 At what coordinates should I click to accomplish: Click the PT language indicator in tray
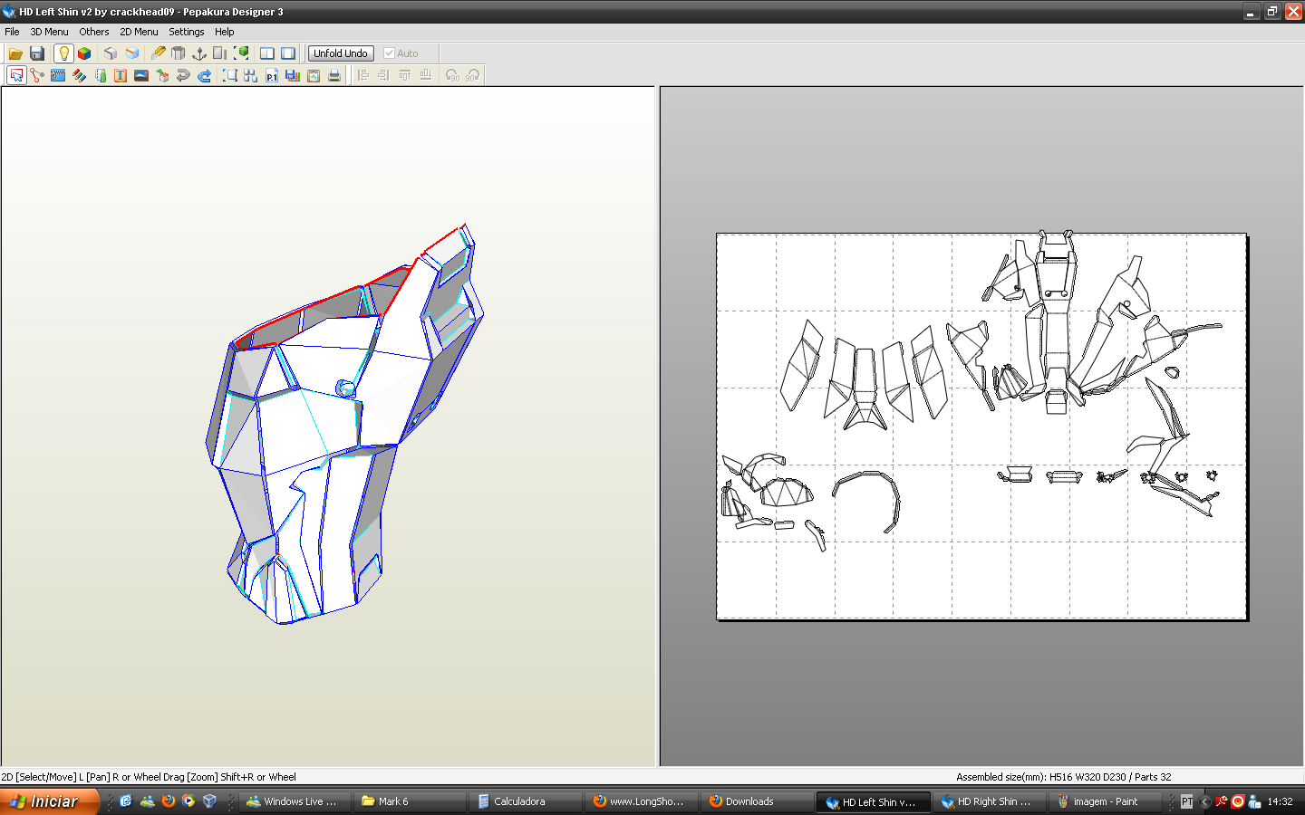click(1186, 801)
